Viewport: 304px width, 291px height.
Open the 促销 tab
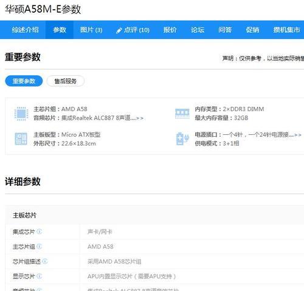pyautogui.click(x=252, y=30)
